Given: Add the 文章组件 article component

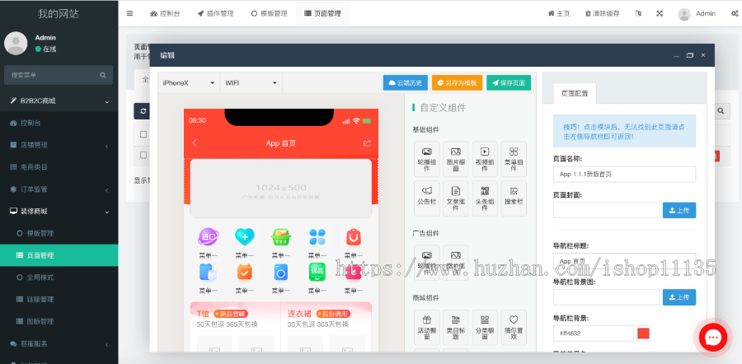Looking at the screenshot, I should point(456,198).
